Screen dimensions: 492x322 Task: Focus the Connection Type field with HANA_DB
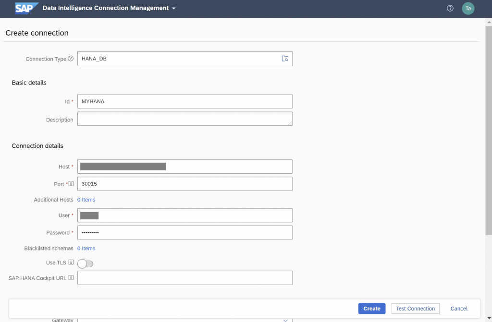[185, 59]
